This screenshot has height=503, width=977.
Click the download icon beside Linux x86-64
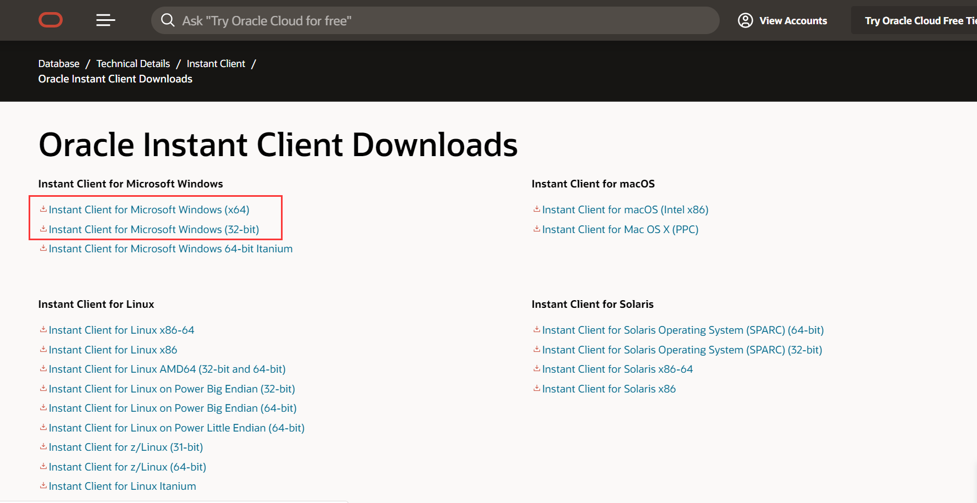click(43, 329)
